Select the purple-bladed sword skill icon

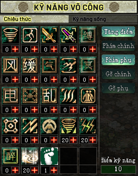tap(68, 35)
